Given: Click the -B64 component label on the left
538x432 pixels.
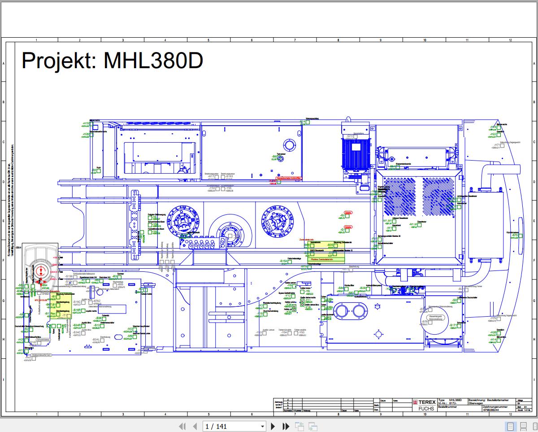Looking at the screenshot, I should click(19, 247).
